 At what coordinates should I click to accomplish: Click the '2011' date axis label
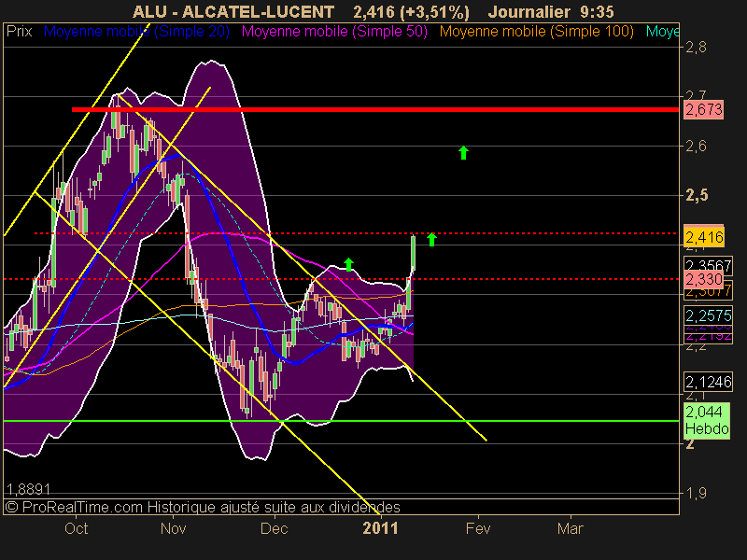[x=380, y=528]
